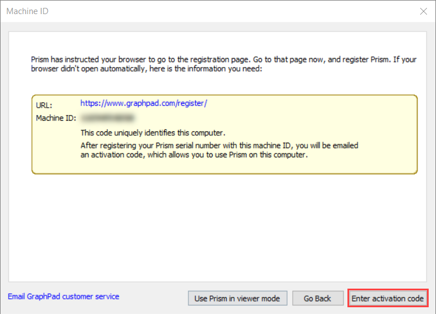
Task: Click text 'This code uniquely identifies this computer'
Action: click(x=153, y=133)
